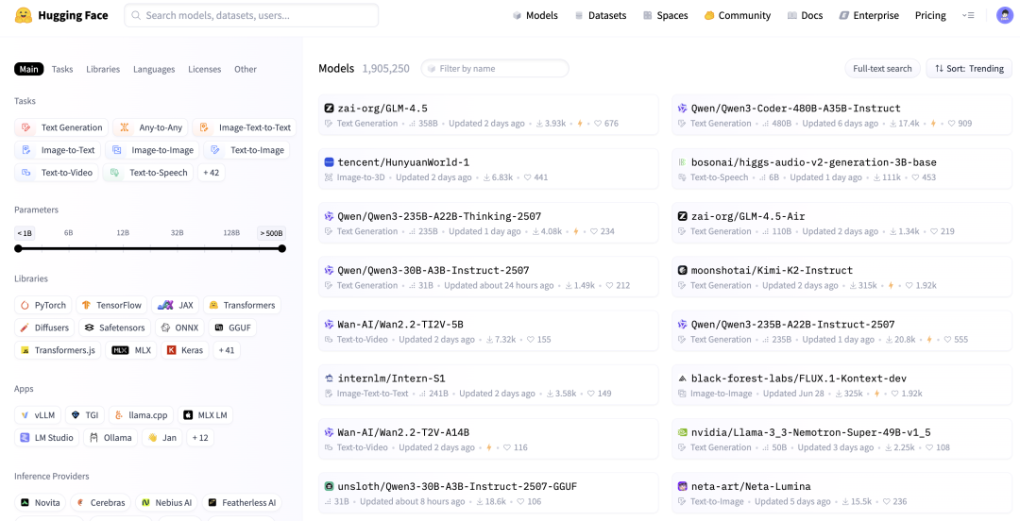
Task: Open the Community menu in the navigation
Action: pos(737,15)
